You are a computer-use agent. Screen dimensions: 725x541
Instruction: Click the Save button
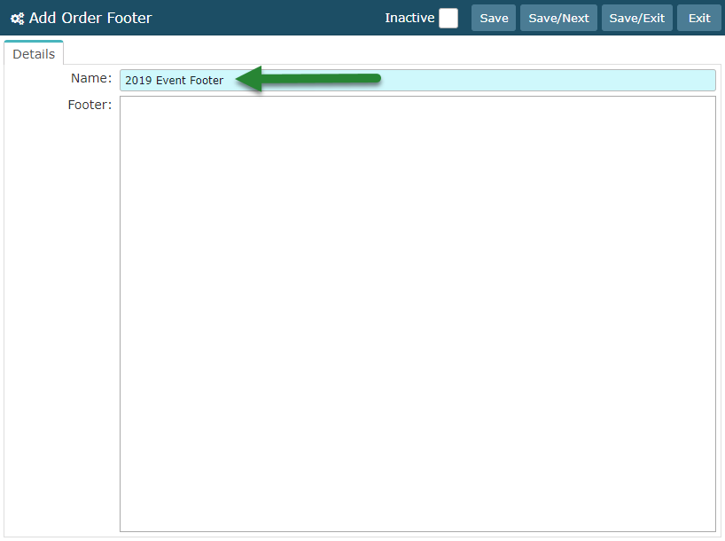(x=494, y=18)
